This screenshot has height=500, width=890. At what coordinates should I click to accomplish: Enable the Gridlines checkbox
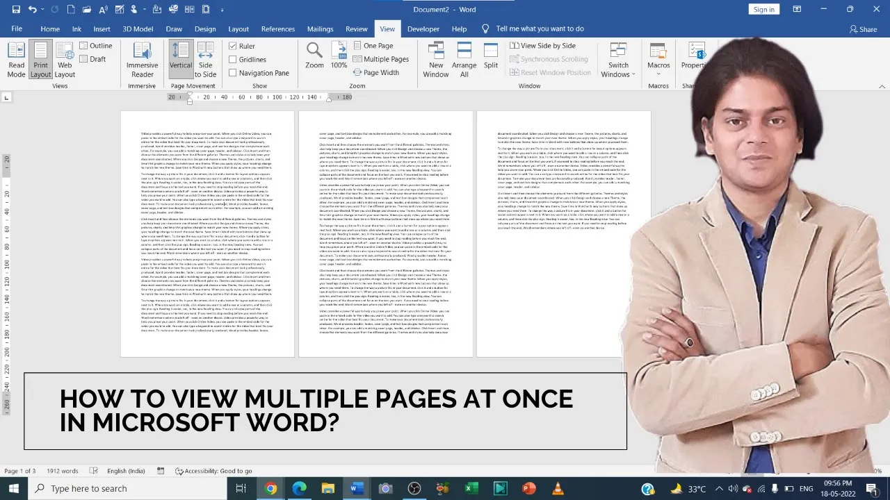point(233,60)
